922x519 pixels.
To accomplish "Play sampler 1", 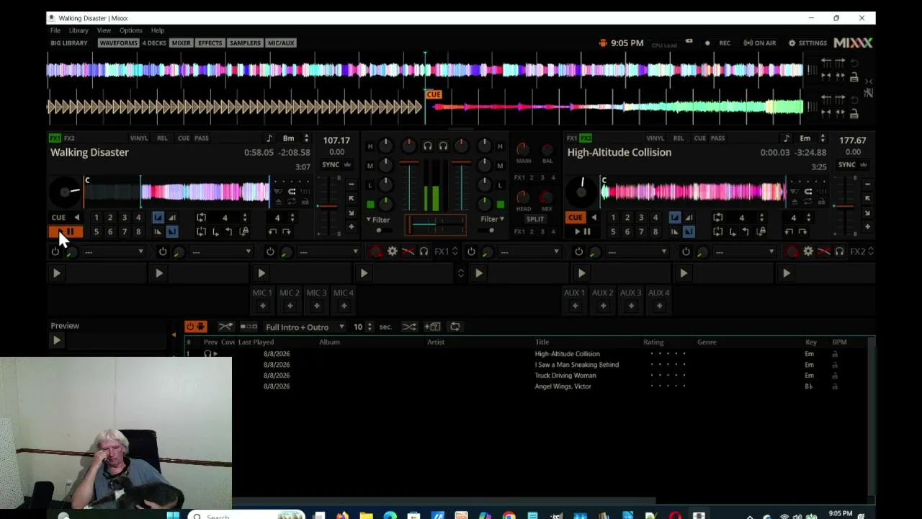I will tap(56, 273).
